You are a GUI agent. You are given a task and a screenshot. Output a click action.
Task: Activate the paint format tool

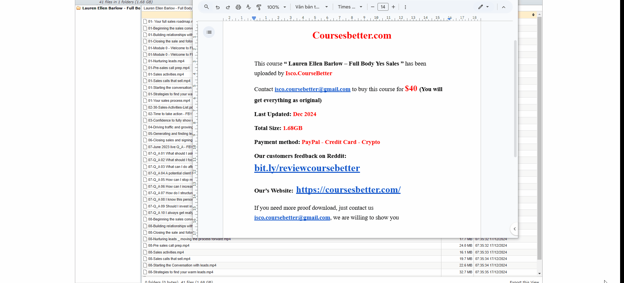pyautogui.click(x=259, y=7)
